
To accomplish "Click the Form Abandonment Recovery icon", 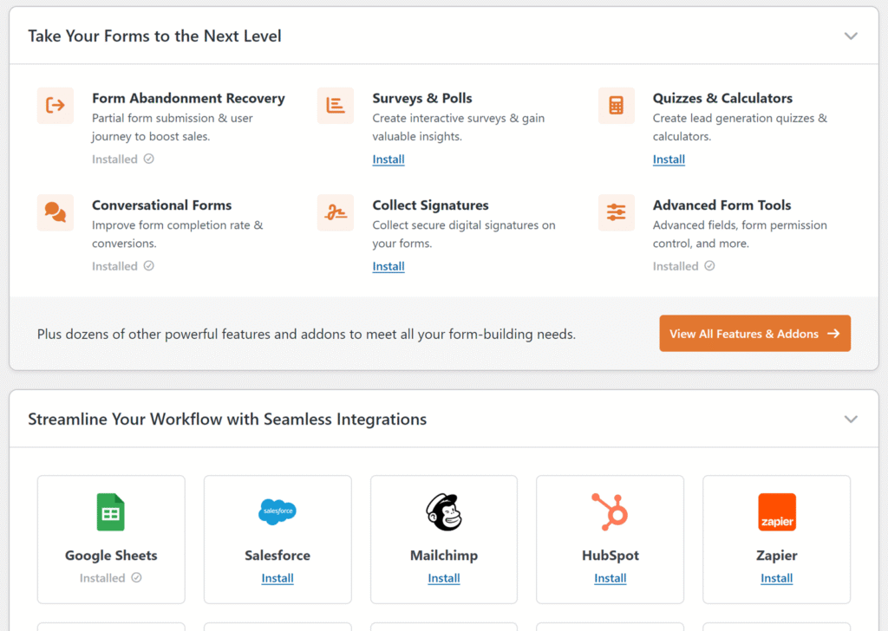I will (55, 105).
